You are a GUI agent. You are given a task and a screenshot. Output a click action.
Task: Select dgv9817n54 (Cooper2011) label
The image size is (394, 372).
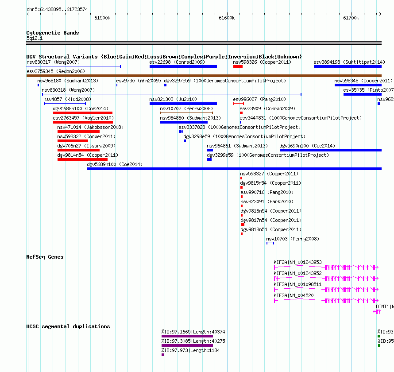(271, 220)
